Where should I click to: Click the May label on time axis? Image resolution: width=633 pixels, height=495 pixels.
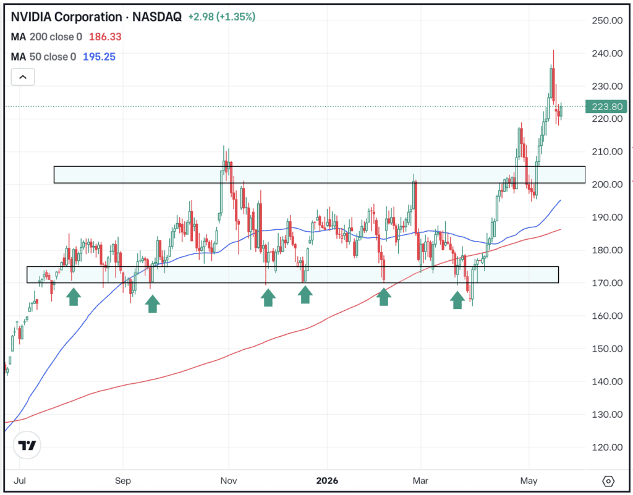[529, 481]
